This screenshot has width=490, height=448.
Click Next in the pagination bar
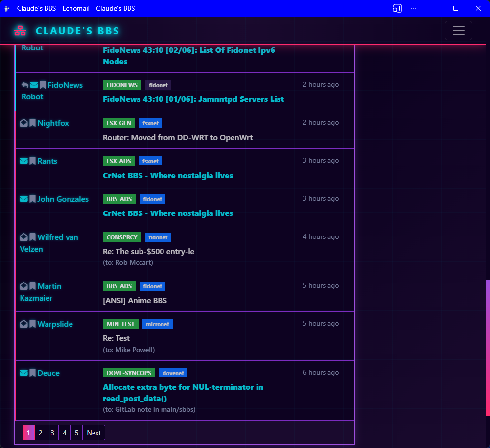(93, 433)
